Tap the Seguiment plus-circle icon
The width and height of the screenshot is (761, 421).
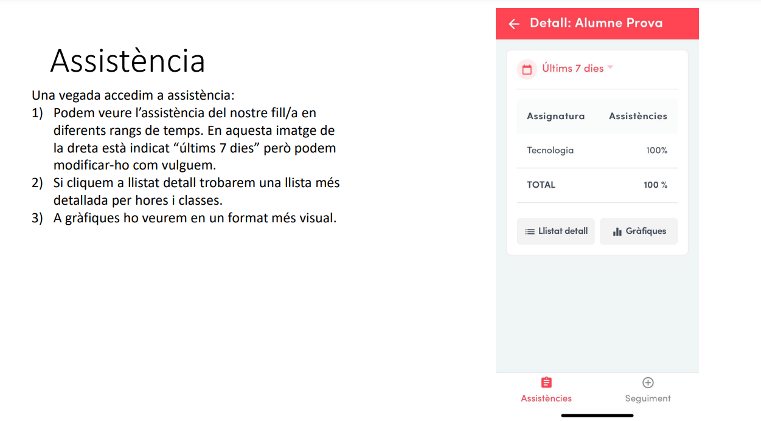pos(648,383)
